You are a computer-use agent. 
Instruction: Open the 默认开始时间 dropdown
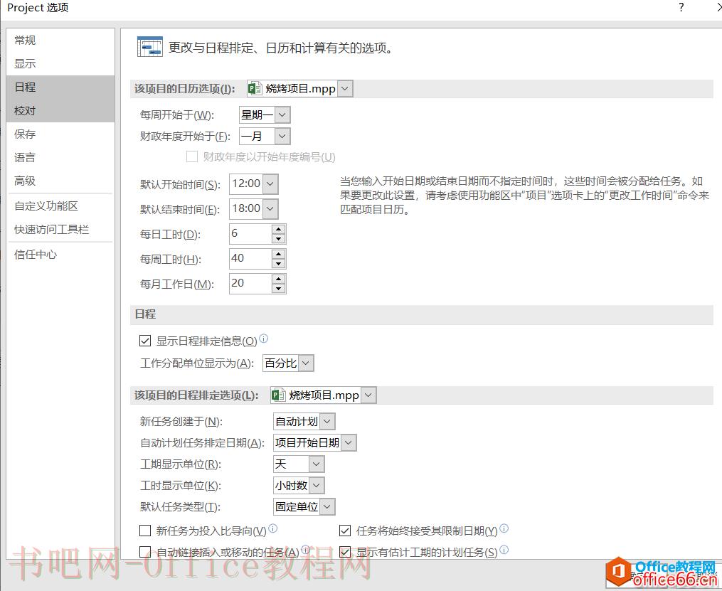pyautogui.click(x=270, y=184)
